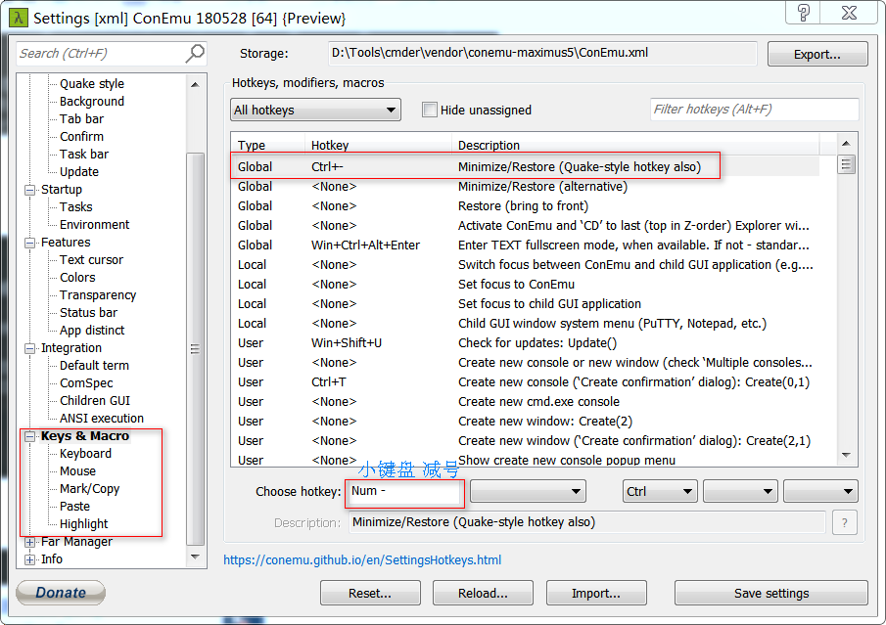The height and width of the screenshot is (625, 886).
Task: Click the settings tree scroll up arrow
Action: (195, 85)
